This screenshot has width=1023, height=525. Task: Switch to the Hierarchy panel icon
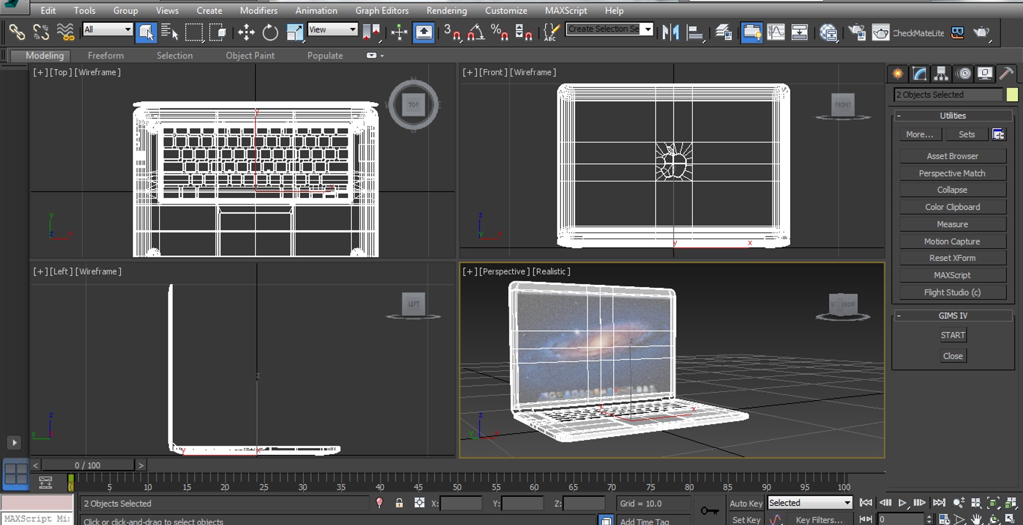tap(941, 73)
